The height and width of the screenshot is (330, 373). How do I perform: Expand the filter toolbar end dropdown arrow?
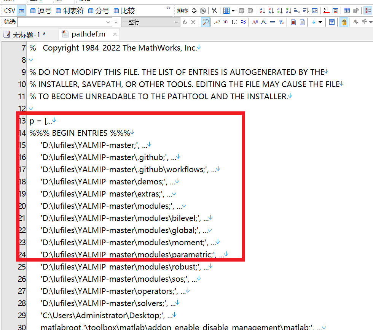click(x=371, y=22)
